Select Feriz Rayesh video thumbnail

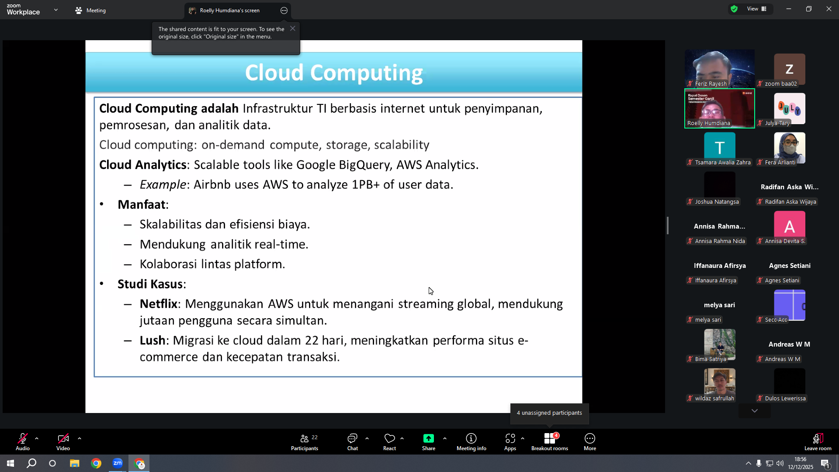pos(720,69)
